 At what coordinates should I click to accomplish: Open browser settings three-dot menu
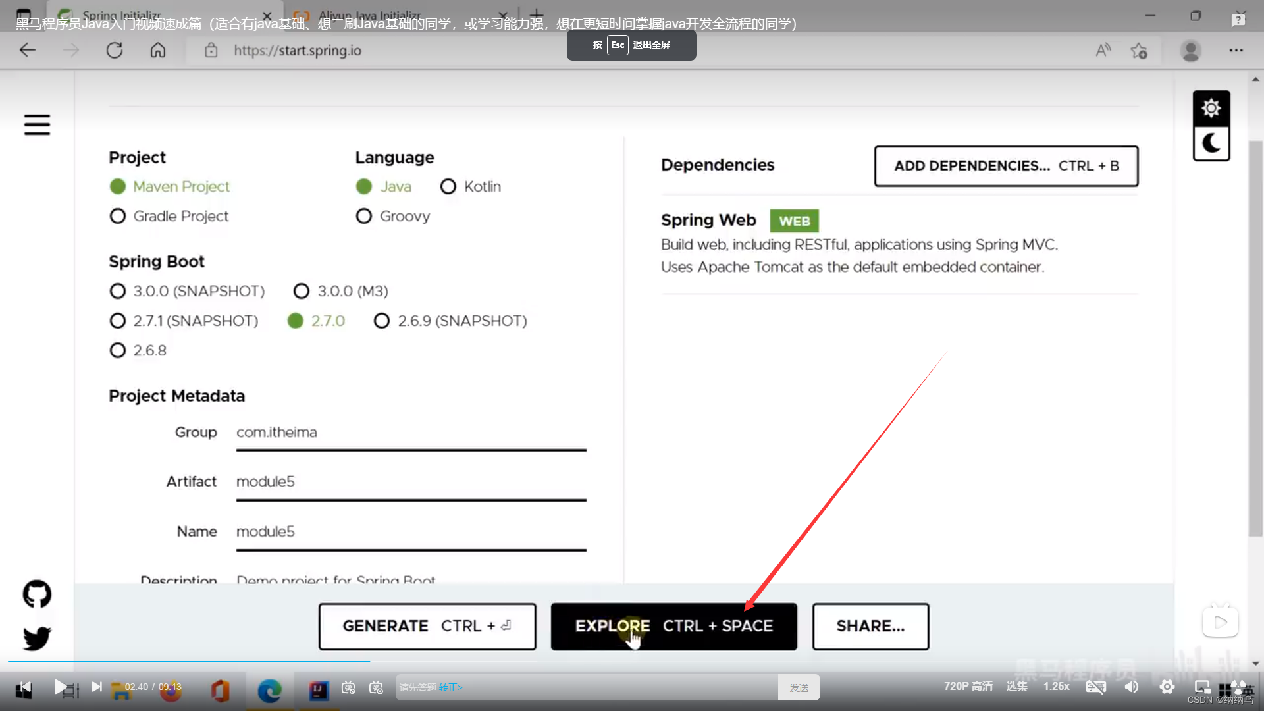[x=1236, y=50]
